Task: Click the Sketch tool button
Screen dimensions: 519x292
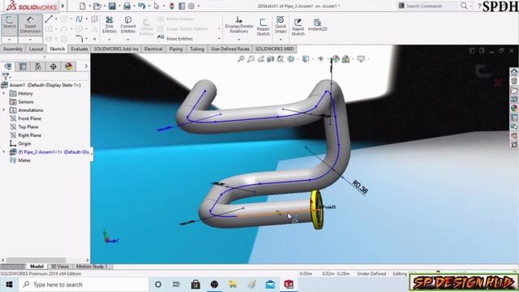Action: point(9,24)
